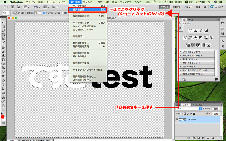The height and width of the screenshot is (141, 226).
Task: Swap foreground and background colors
Action: click(5, 114)
